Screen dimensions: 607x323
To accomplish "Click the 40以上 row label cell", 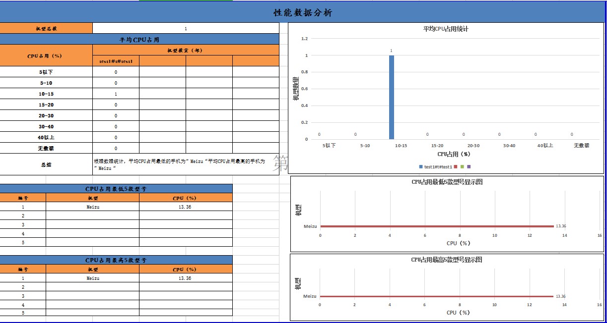I will (46, 138).
